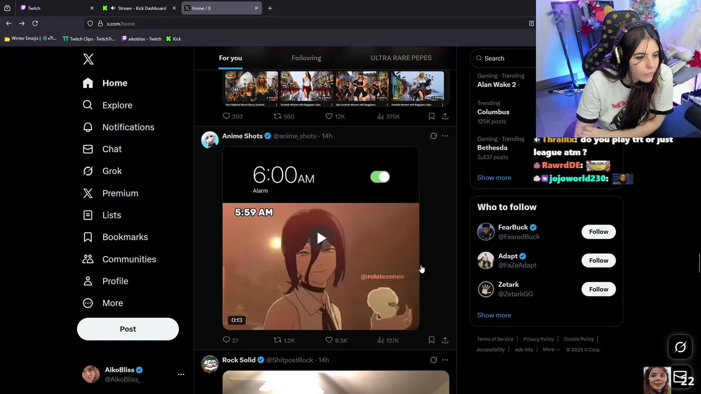Open Privacy Policy footer link
Image resolution: width=701 pixels, height=394 pixels.
(538, 339)
